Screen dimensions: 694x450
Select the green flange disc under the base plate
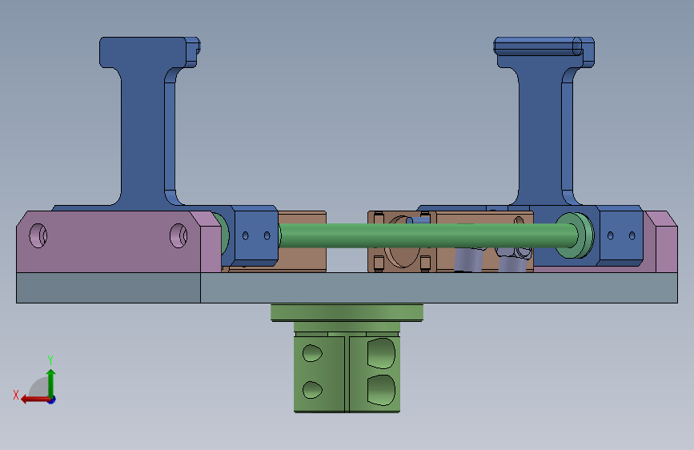coord(347,312)
